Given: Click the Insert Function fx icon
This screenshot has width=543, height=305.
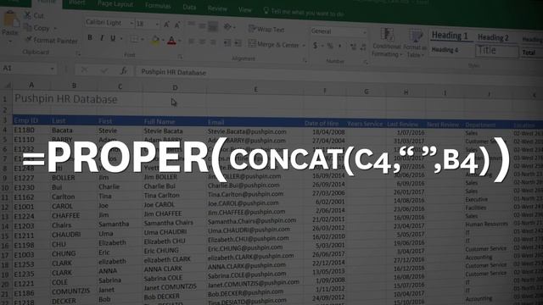Looking at the screenshot, I should tap(124, 70).
